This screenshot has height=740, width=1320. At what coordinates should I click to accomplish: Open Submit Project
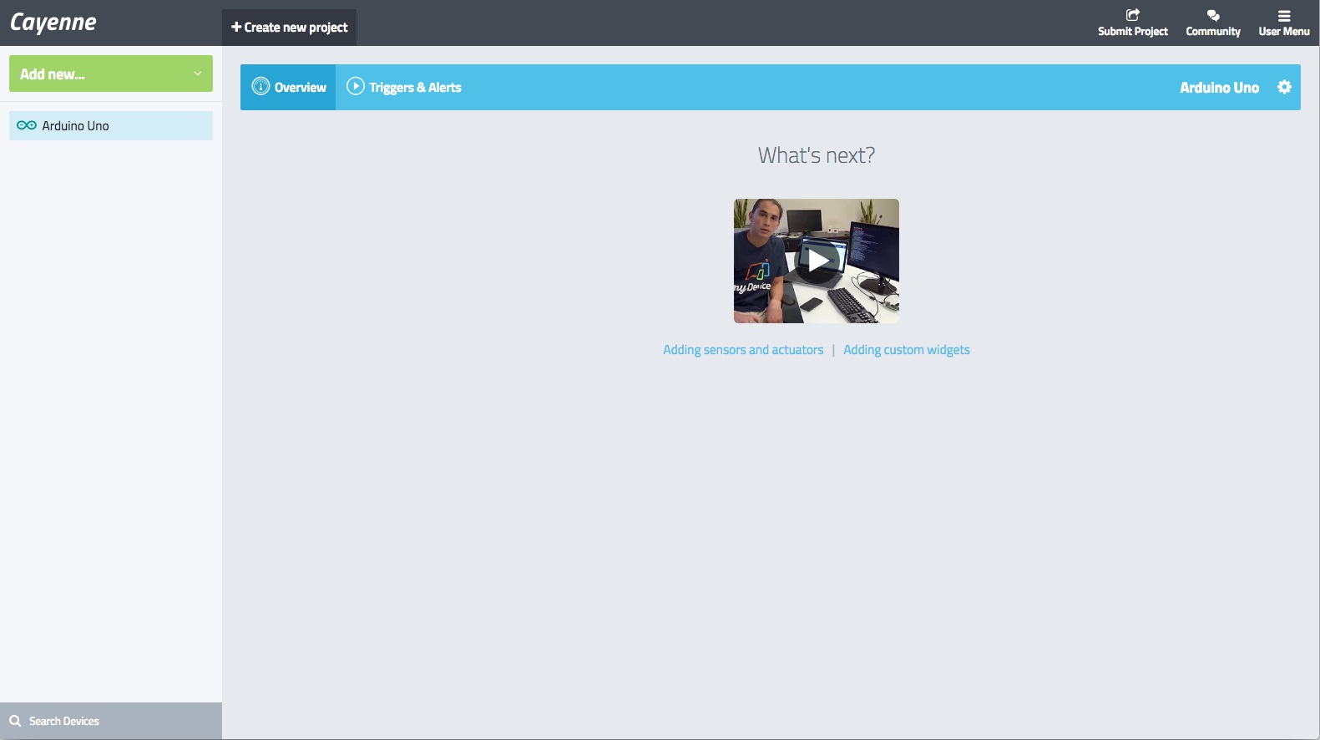(1132, 23)
